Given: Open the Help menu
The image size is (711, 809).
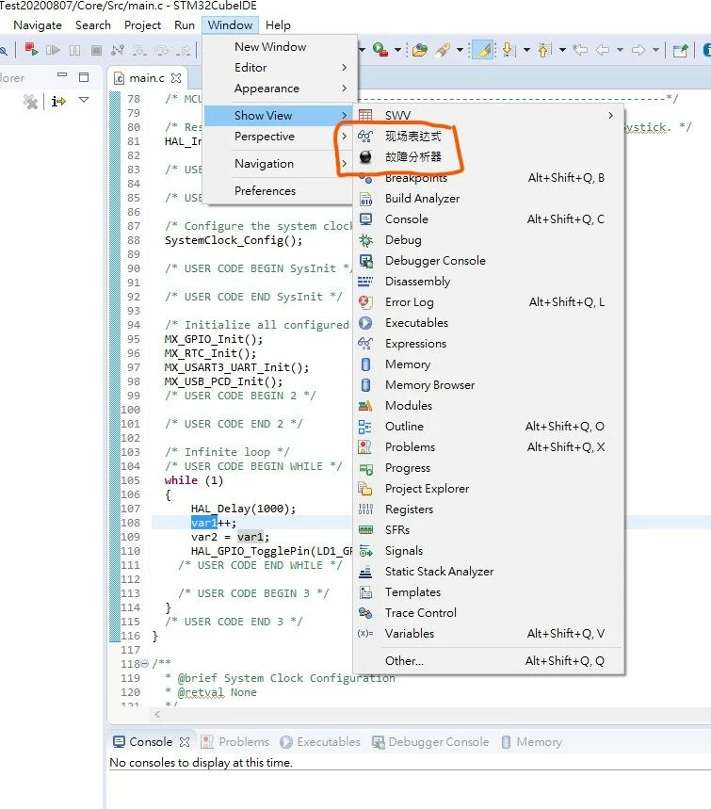Looking at the screenshot, I should (x=278, y=25).
